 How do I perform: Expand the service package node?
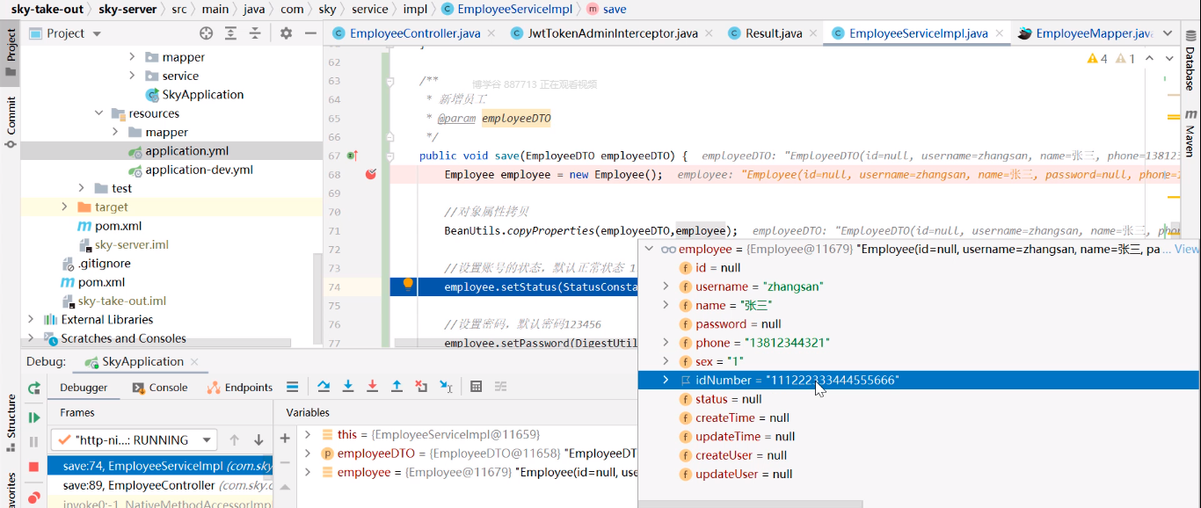tap(132, 76)
